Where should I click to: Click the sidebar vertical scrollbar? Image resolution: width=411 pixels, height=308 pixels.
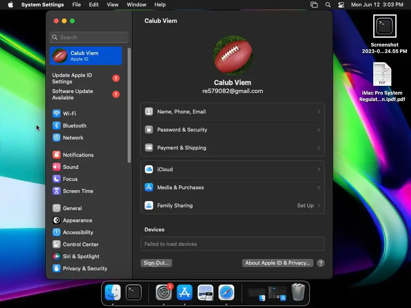click(x=129, y=105)
